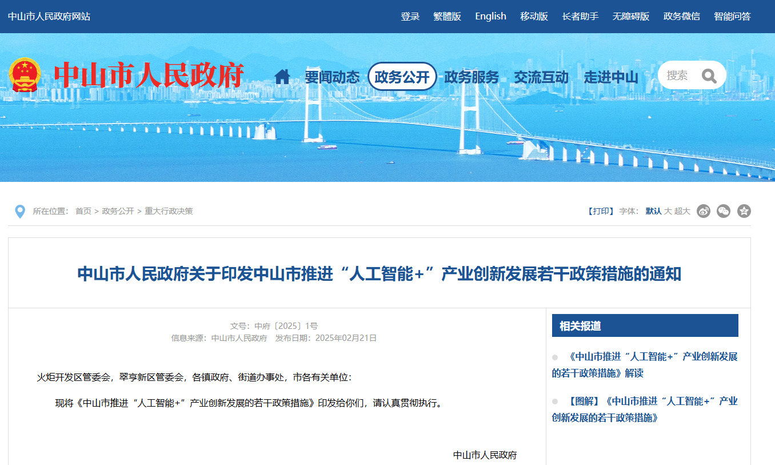The width and height of the screenshot is (775, 465).
Task: Open the 政务服务 navigation menu
Action: 472,76
